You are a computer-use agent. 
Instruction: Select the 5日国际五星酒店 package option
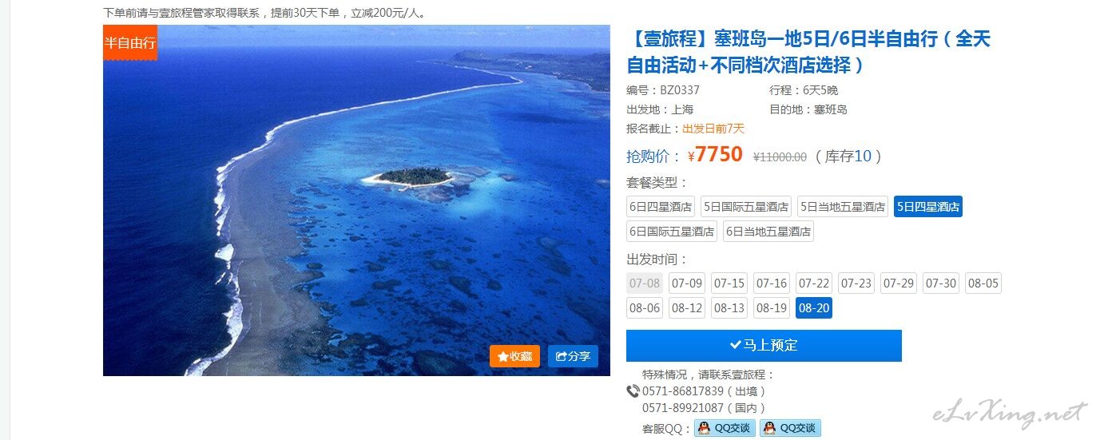[746, 206]
